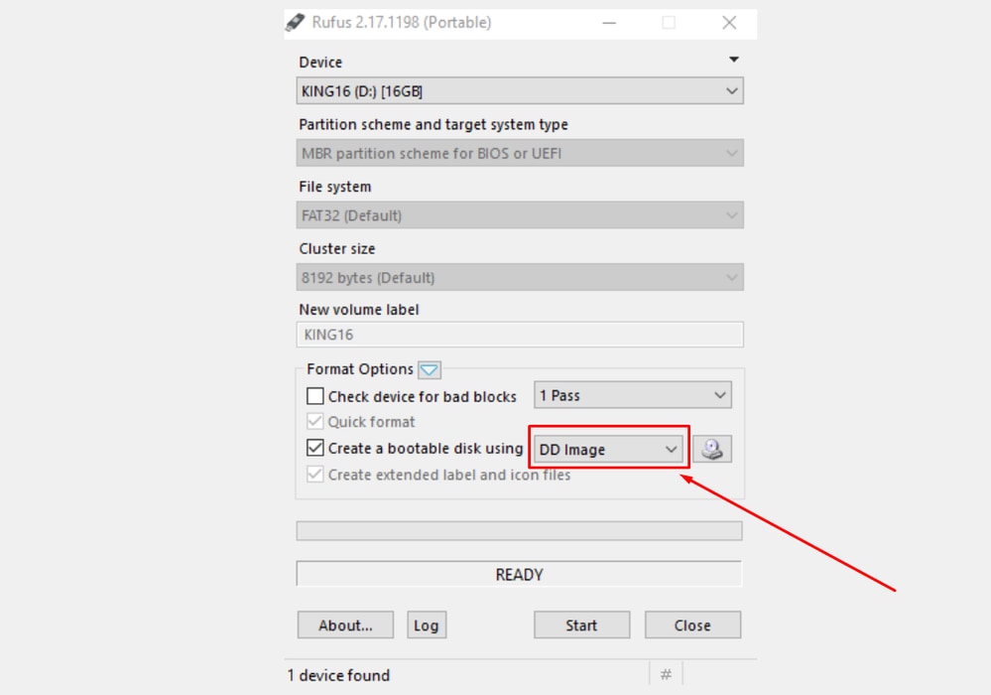Minimize the Rufus window
Screen dimensions: 991x695
609,23
